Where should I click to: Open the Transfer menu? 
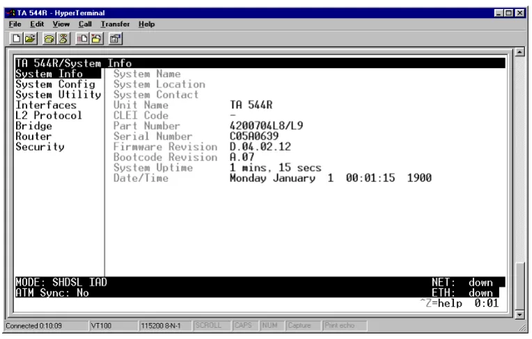pyautogui.click(x=115, y=24)
